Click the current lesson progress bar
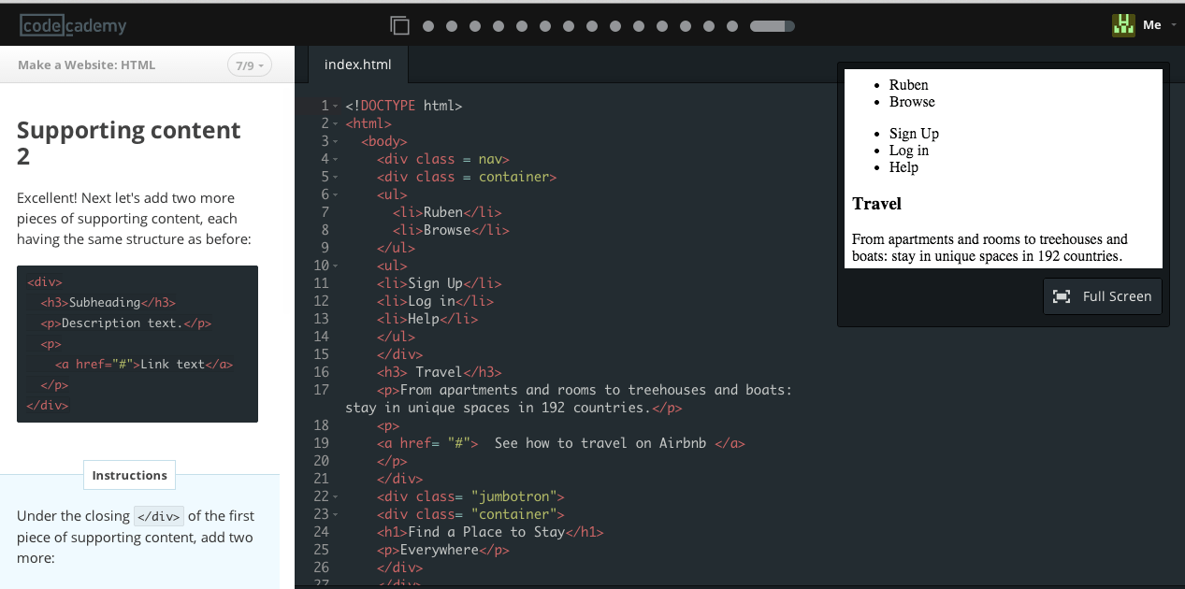 pos(772,26)
